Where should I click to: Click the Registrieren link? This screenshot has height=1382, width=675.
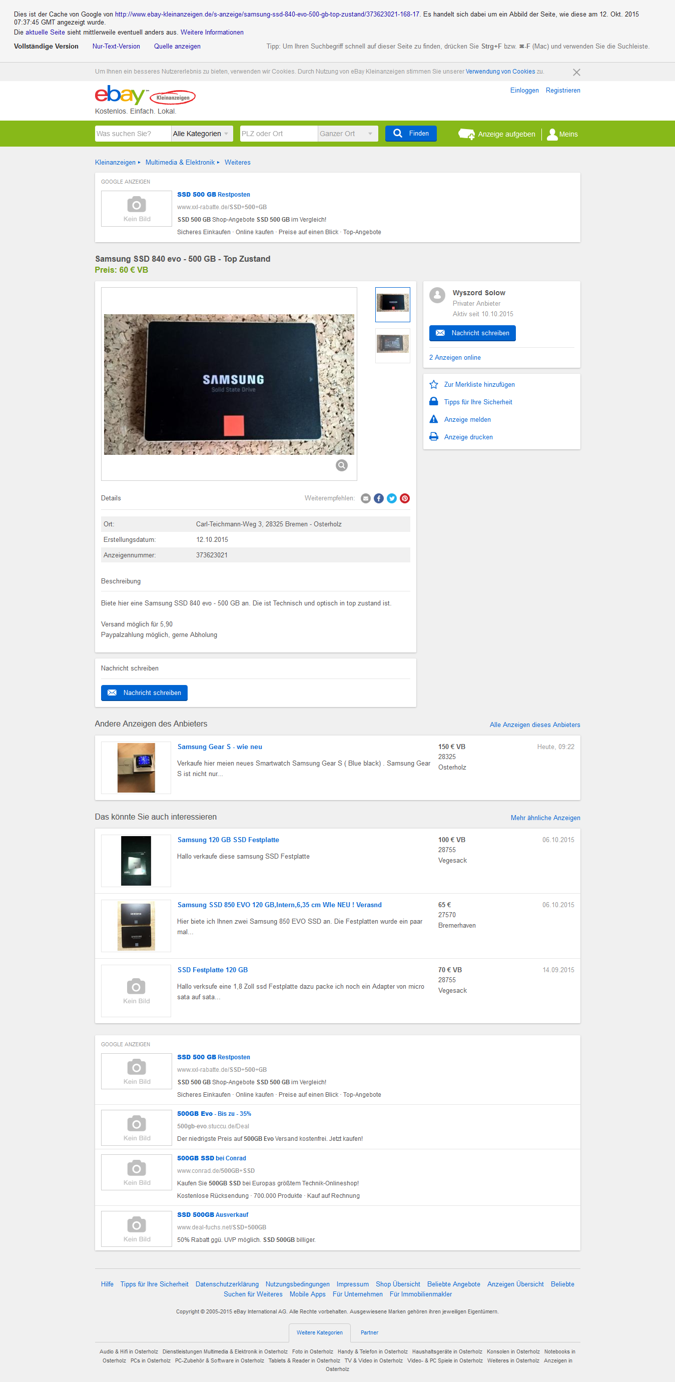coord(563,91)
